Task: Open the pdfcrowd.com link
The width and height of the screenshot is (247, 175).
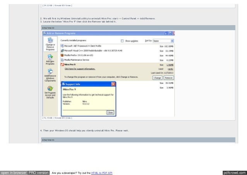Action: click(235, 173)
